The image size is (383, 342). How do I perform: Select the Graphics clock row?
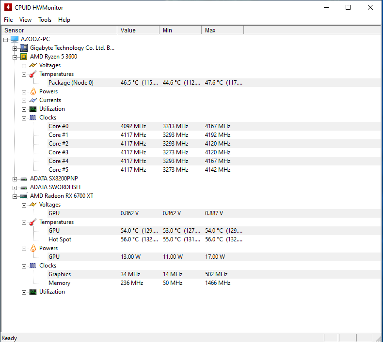[x=215, y=274]
